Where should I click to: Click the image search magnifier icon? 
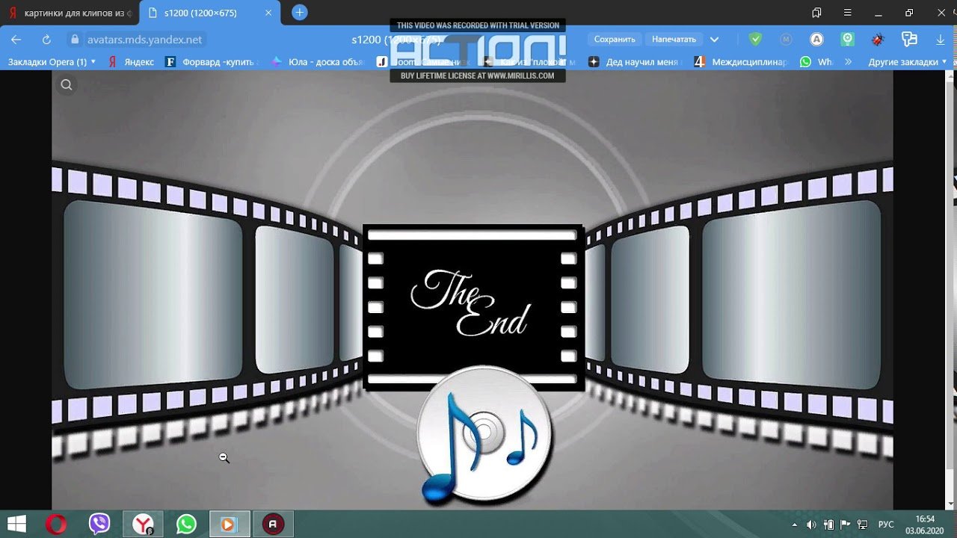(67, 85)
